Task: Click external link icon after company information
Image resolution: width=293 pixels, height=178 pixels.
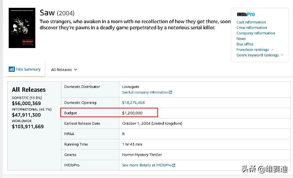Action: click(171, 92)
